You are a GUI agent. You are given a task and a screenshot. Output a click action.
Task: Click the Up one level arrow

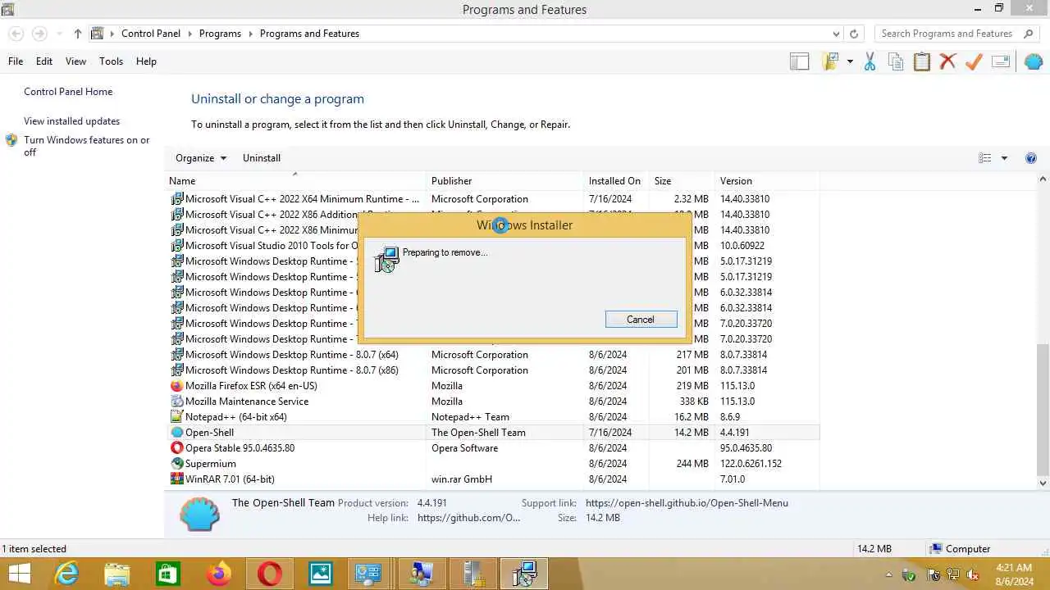(77, 34)
